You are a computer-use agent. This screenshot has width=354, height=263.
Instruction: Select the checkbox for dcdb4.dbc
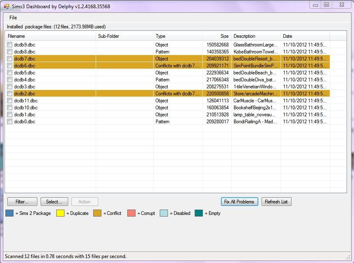[9, 80]
